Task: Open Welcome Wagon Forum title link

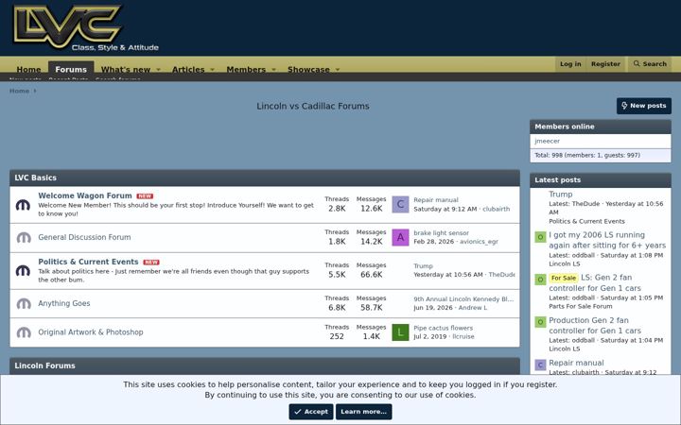Action: tap(85, 195)
